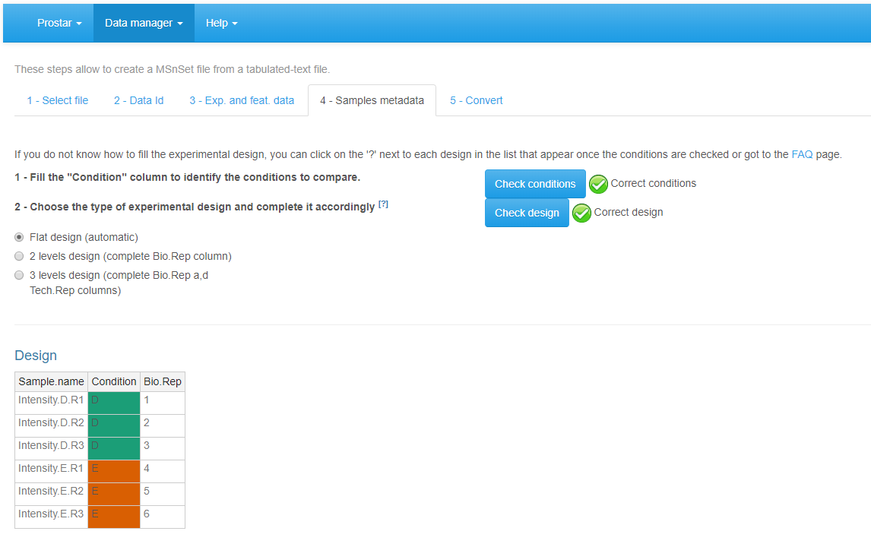Click the Sample.name column header
871x547 pixels.
[51, 381]
